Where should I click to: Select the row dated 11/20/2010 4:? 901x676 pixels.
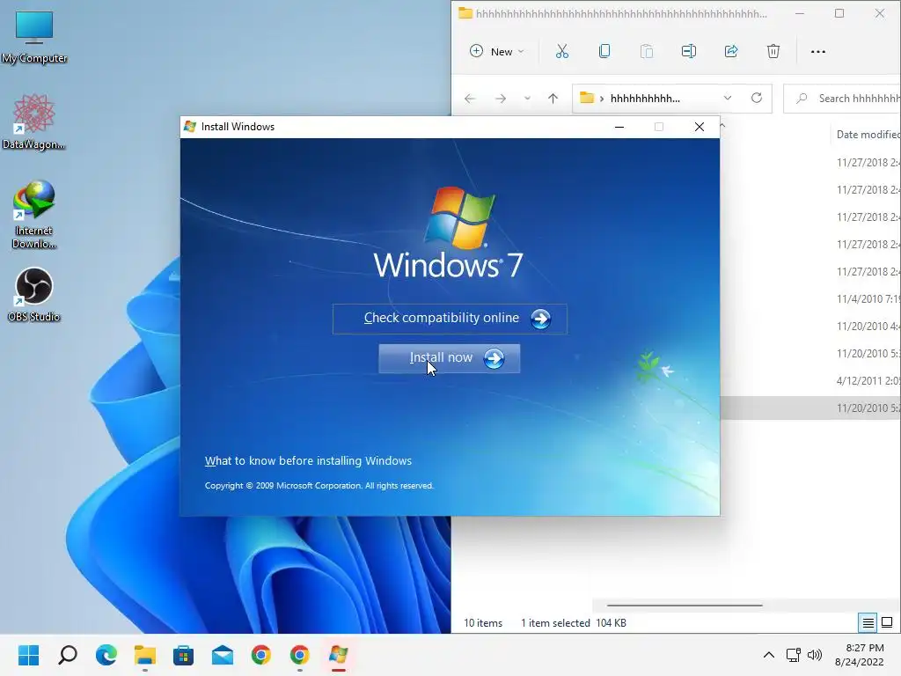[810, 326]
